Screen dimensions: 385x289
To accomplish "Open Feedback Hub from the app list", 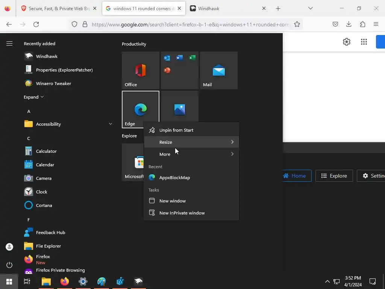I will (x=51, y=232).
